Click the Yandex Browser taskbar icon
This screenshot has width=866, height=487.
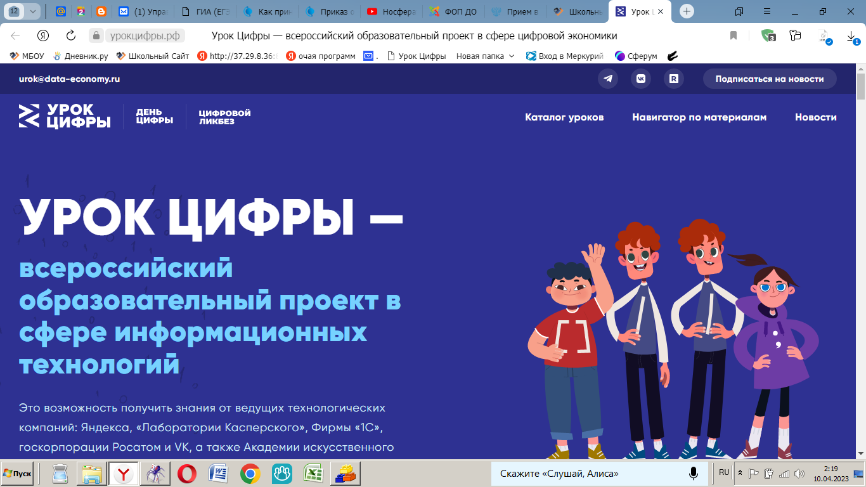tap(124, 473)
